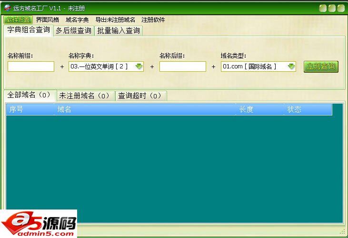
Task: Click the 名称前缀 input field
Action: (x=31, y=67)
